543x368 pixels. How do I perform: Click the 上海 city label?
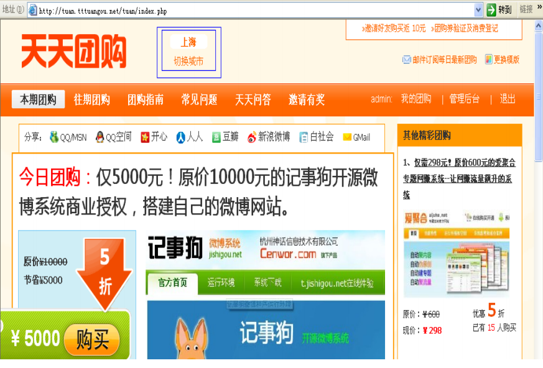(188, 42)
